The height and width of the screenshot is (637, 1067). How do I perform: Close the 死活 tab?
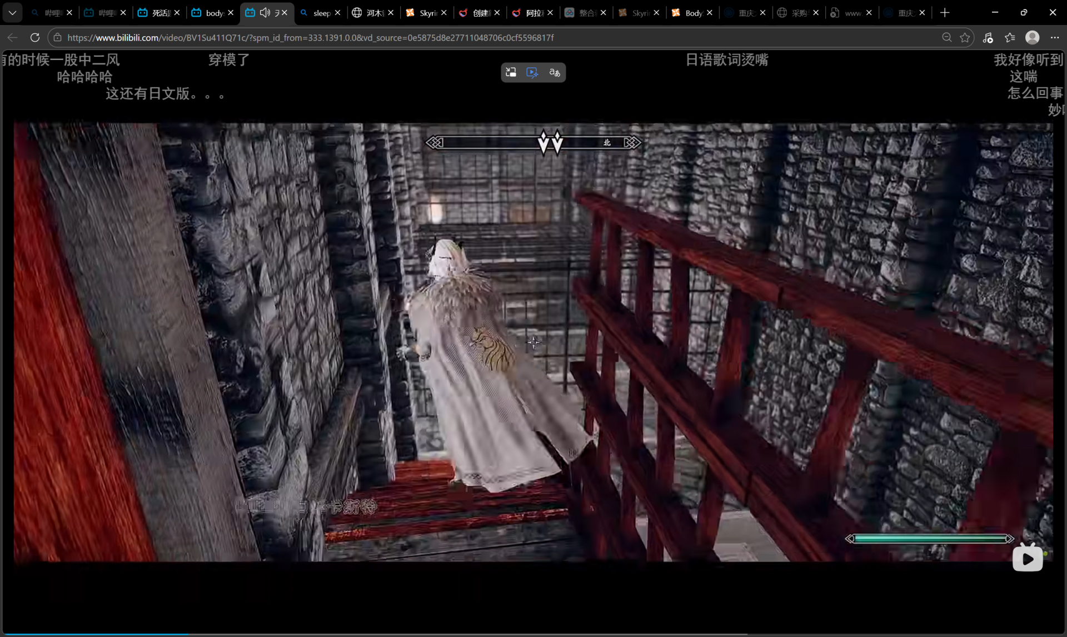177,12
